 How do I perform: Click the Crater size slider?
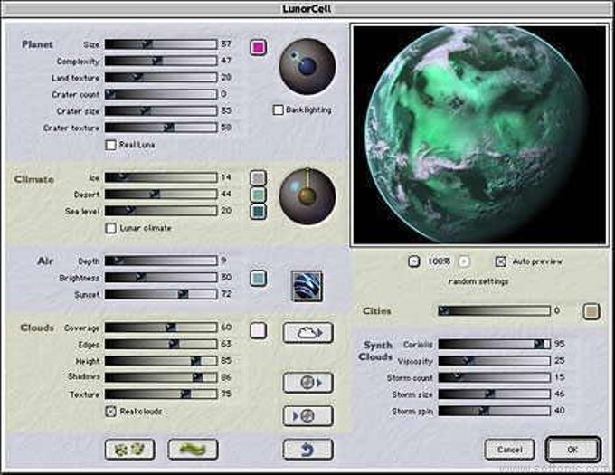(161, 110)
